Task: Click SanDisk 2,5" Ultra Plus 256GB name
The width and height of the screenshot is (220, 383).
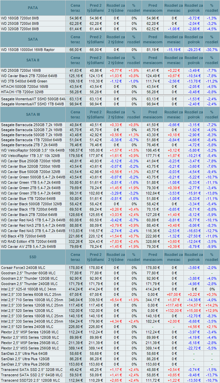Action: pyautogui.click(x=25, y=364)
